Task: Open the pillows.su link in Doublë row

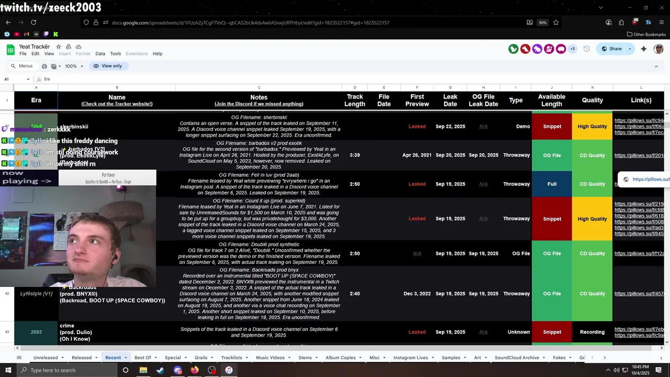Action: point(639,253)
